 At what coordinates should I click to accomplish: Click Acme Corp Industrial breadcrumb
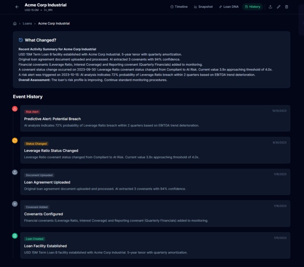54,23
